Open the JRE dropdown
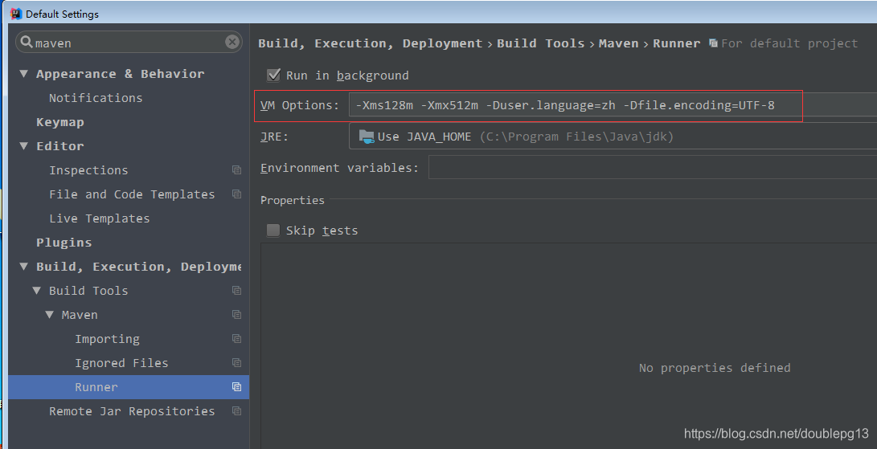 [x=613, y=137]
